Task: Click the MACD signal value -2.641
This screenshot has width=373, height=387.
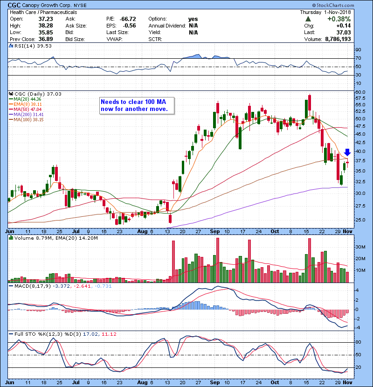Action: pos(83,286)
